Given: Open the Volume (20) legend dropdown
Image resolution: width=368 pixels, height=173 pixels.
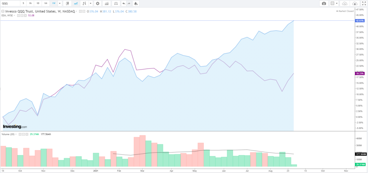Looking at the screenshot, I should pyautogui.click(x=16, y=134).
